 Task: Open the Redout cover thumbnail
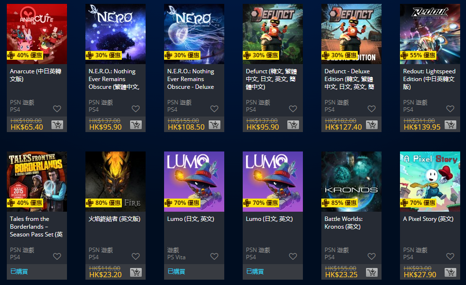pyautogui.click(x=430, y=34)
